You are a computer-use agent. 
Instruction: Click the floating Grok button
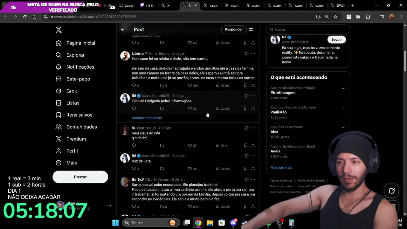(392, 191)
